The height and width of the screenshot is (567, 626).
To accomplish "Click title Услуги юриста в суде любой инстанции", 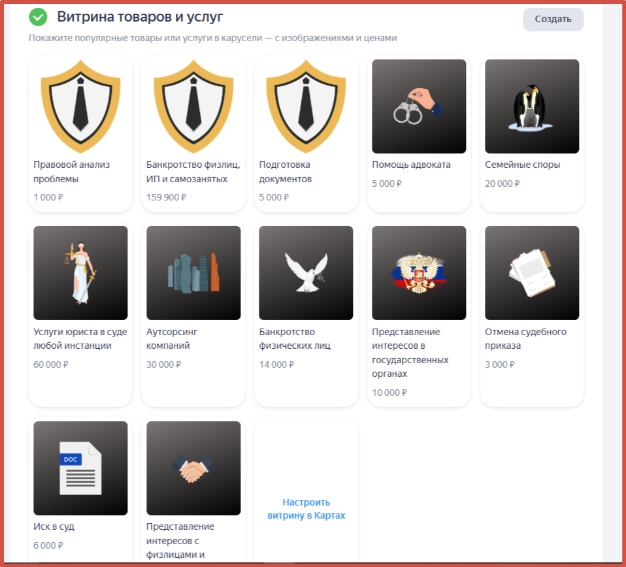I will coord(80,338).
